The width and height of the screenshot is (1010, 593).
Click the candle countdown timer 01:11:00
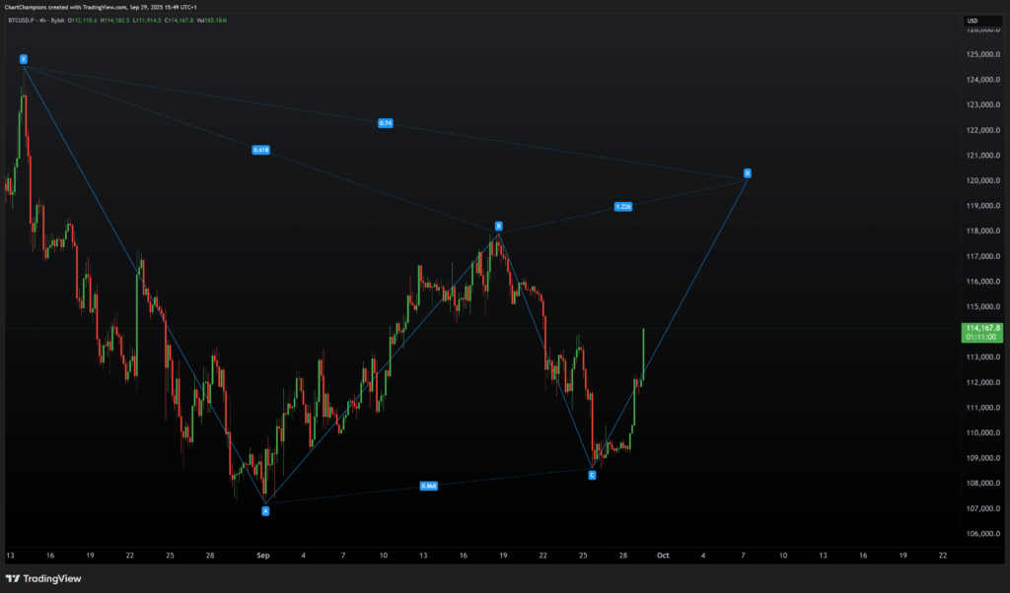point(984,337)
